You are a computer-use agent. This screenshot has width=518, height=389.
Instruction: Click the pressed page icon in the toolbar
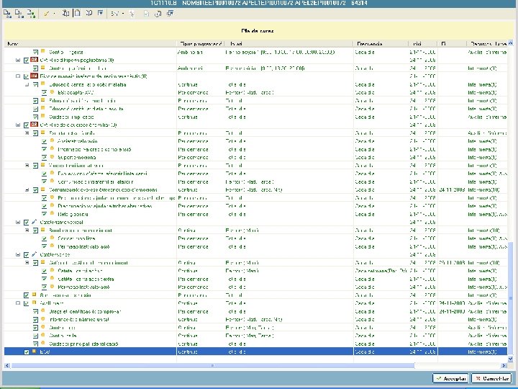pos(77,14)
